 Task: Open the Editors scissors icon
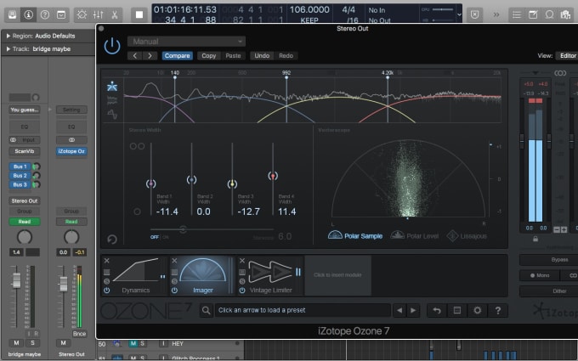coord(114,14)
